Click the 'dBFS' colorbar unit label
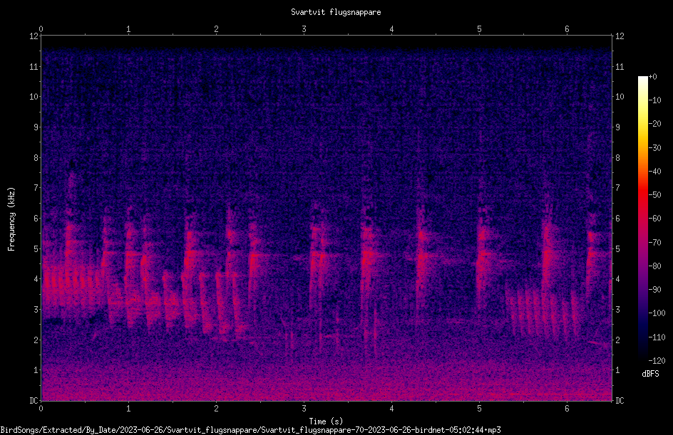 coord(650,374)
